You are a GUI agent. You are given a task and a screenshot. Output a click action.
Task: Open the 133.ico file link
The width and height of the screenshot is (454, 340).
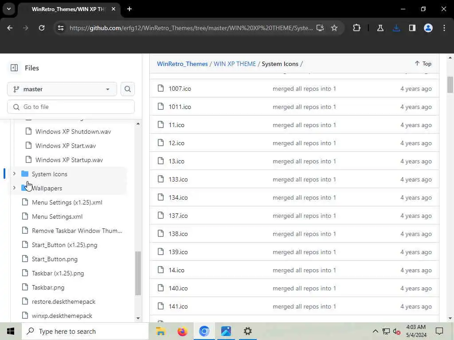[x=178, y=180]
